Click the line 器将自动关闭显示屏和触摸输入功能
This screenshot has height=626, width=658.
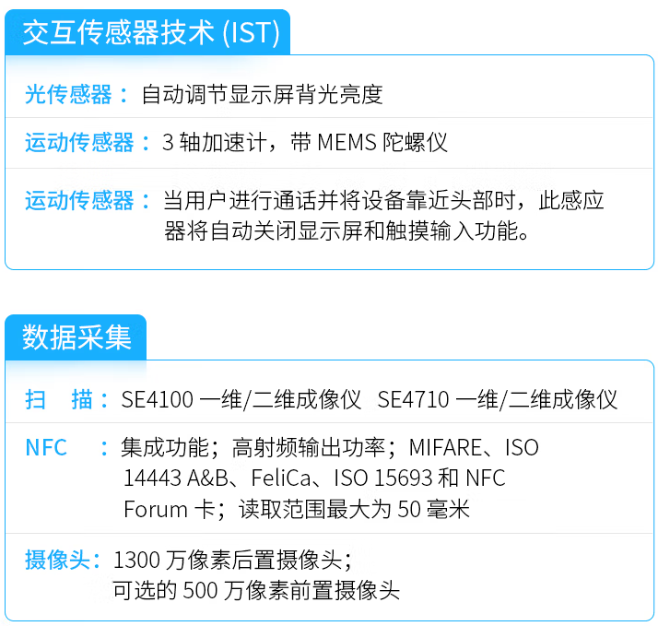[x=347, y=231]
